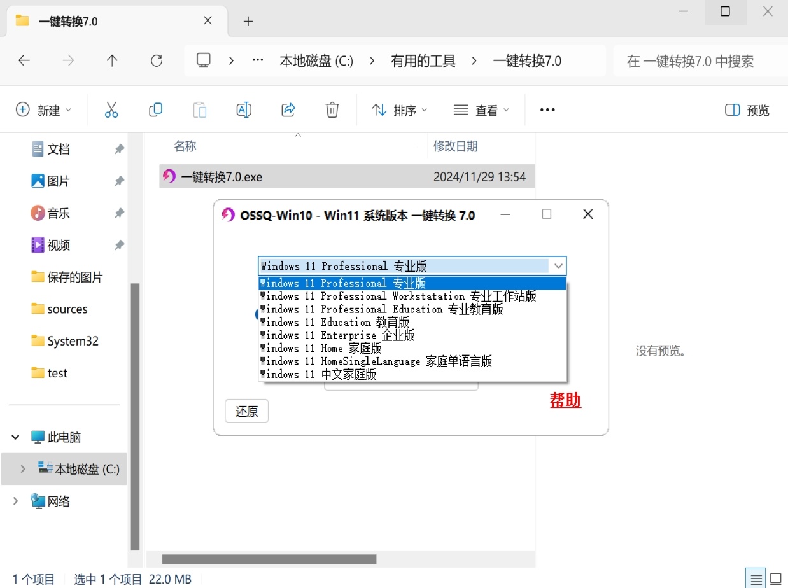Close the 一键转换7.0 tab

click(x=208, y=20)
